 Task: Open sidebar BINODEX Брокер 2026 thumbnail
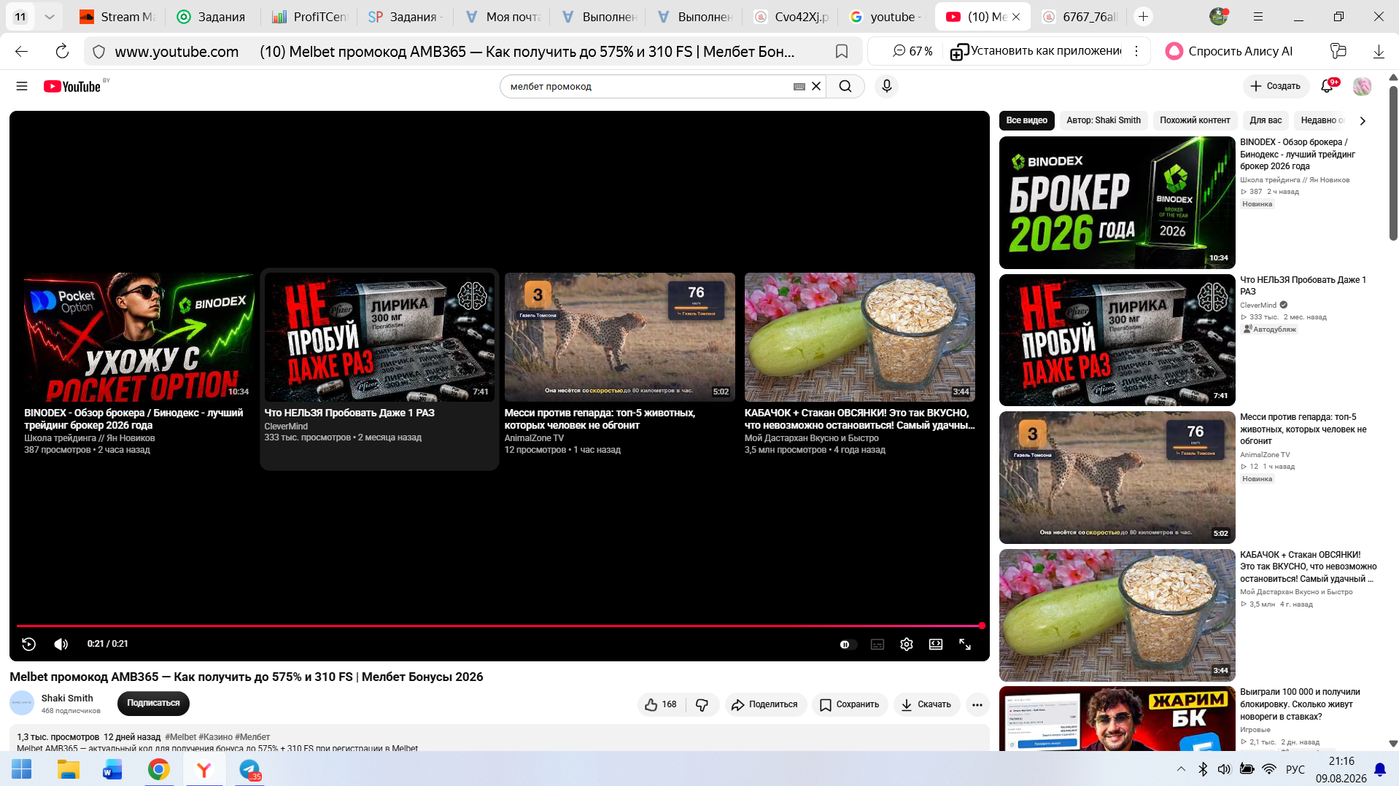pos(1117,203)
